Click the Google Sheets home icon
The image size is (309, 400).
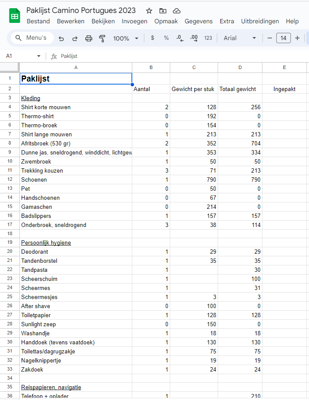tap(15, 16)
